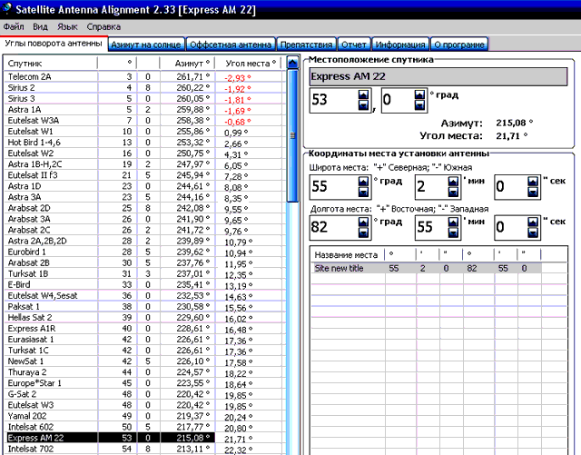Click the Express AM 22 satellite name field
This screenshot has width=581, height=455.
438,77
